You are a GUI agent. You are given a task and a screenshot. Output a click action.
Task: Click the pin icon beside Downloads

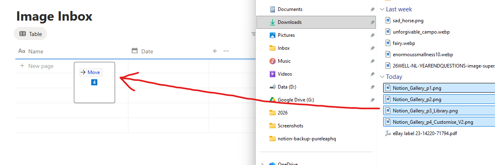point(372,23)
